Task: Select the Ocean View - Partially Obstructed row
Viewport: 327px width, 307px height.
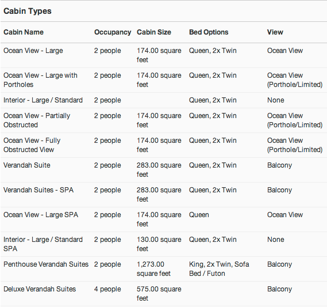Action: tap(163, 120)
